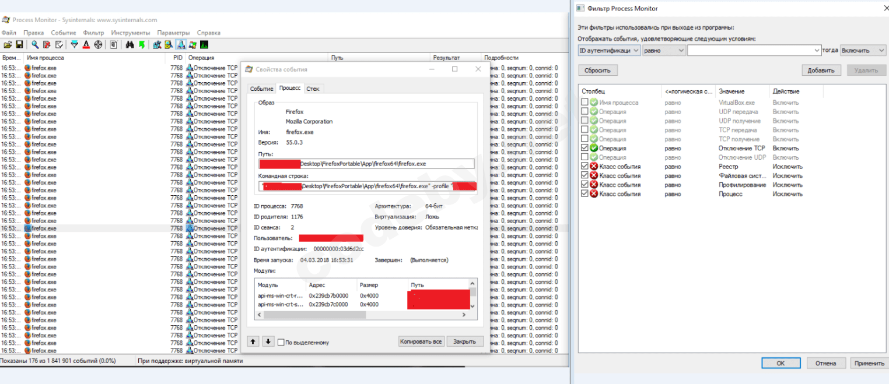The height and width of the screenshot is (384, 889).
Task: Switch to the 'Стек' tab
Action: [313, 89]
